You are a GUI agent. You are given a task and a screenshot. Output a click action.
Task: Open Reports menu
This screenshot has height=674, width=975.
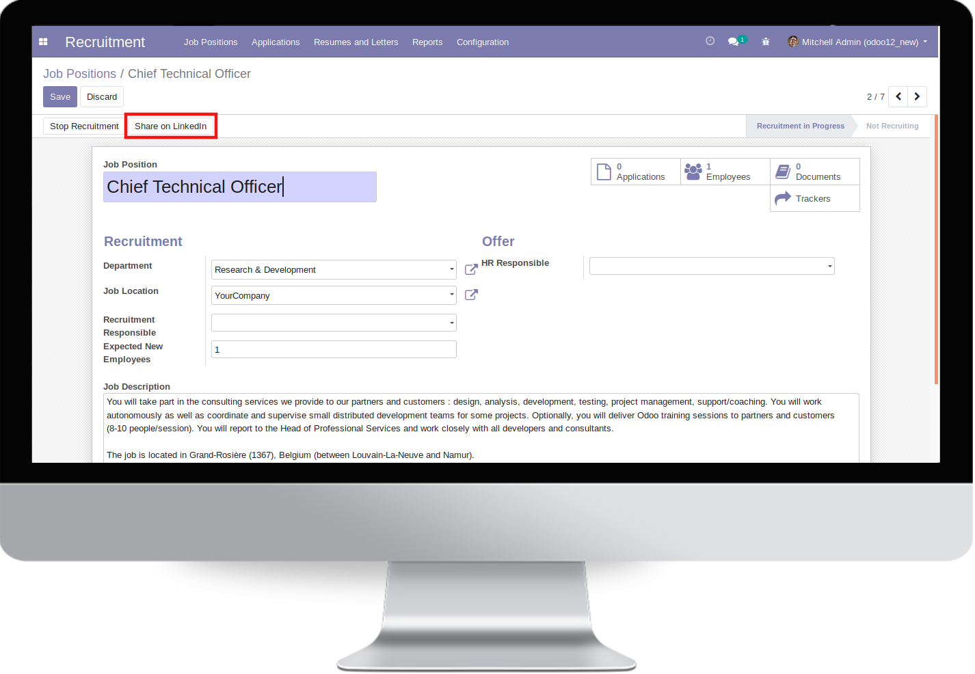[x=427, y=42]
